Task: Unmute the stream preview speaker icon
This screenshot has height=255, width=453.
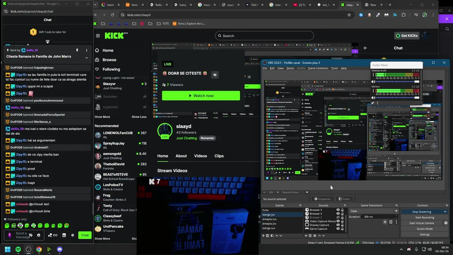Action: pos(214,75)
